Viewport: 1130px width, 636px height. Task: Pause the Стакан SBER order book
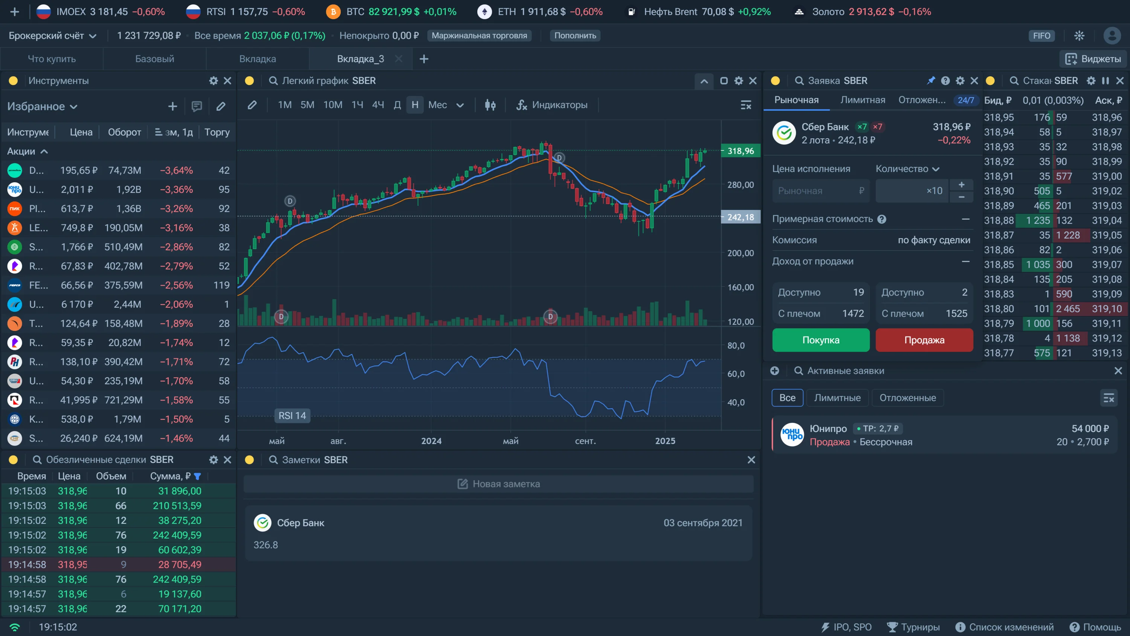coord(1106,81)
